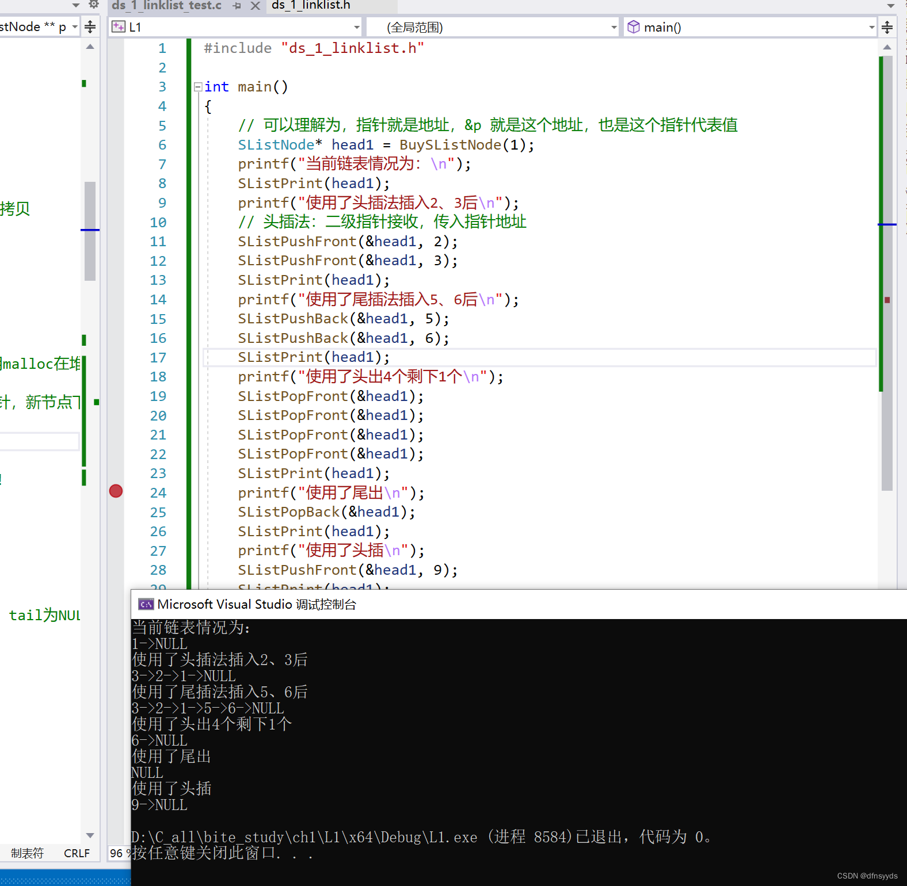This screenshot has width=907, height=886.
Task: Click the blue caret marker on editor scrollbar
Action: tap(887, 224)
